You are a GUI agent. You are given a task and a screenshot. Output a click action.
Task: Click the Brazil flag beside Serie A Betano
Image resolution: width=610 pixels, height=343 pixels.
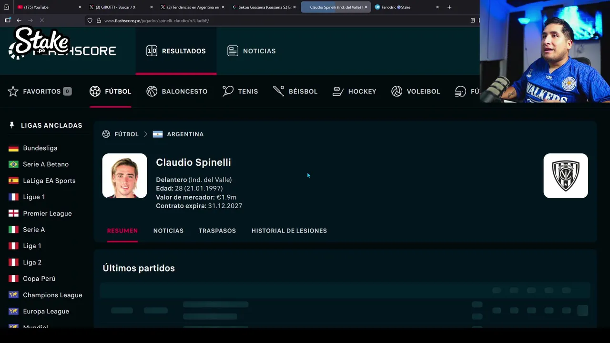pyautogui.click(x=13, y=164)
